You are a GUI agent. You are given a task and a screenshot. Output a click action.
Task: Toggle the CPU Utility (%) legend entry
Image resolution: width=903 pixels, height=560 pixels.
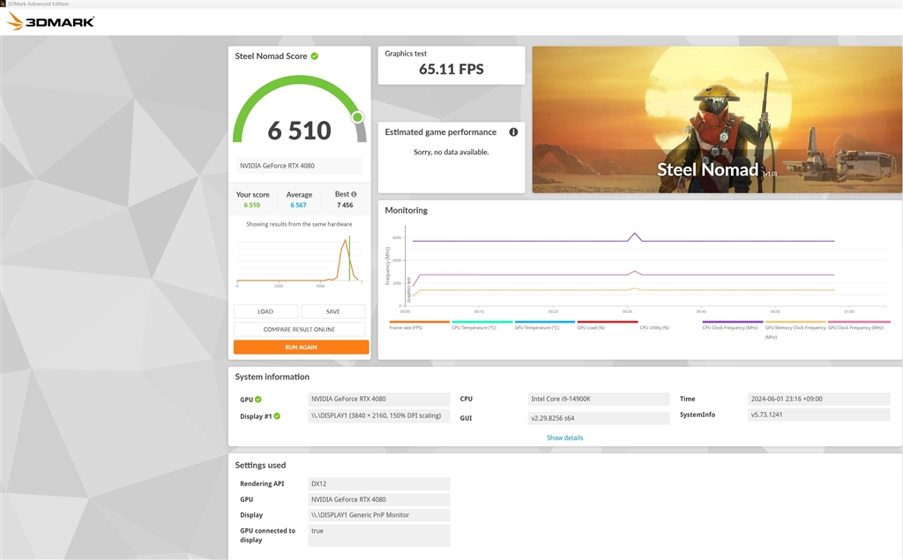pyautogui.click(x=654, y=327)
